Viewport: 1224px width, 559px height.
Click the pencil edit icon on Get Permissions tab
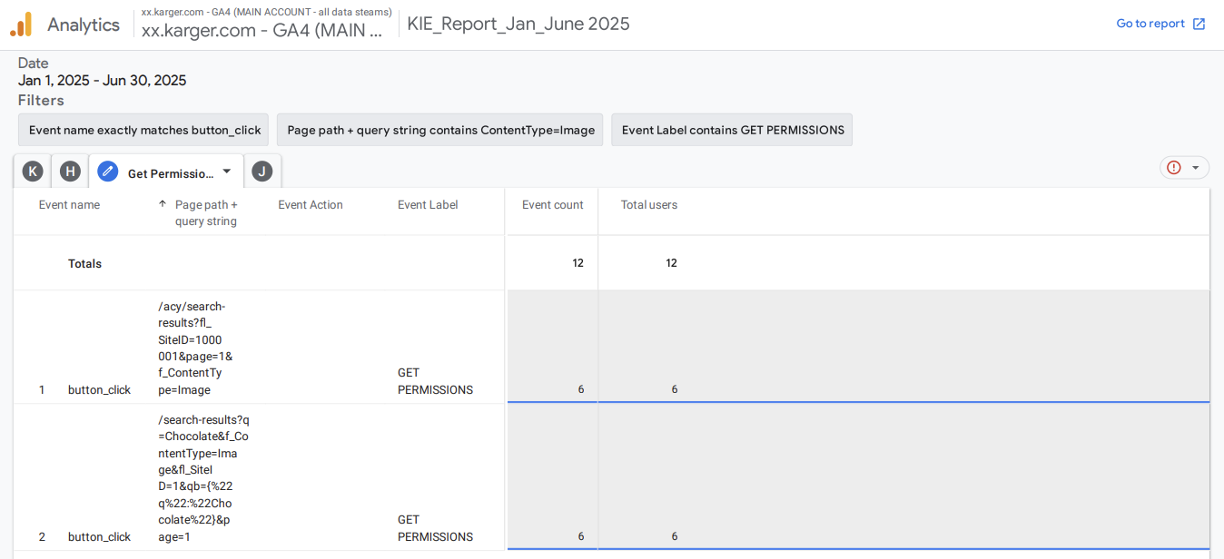coord(108,171)
